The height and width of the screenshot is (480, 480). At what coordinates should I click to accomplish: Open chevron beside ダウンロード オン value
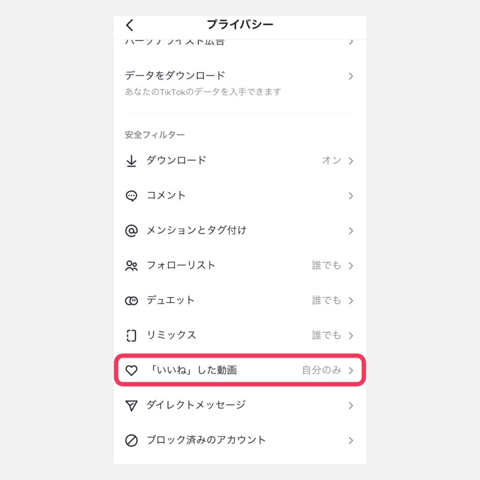[x=351, y=161]
